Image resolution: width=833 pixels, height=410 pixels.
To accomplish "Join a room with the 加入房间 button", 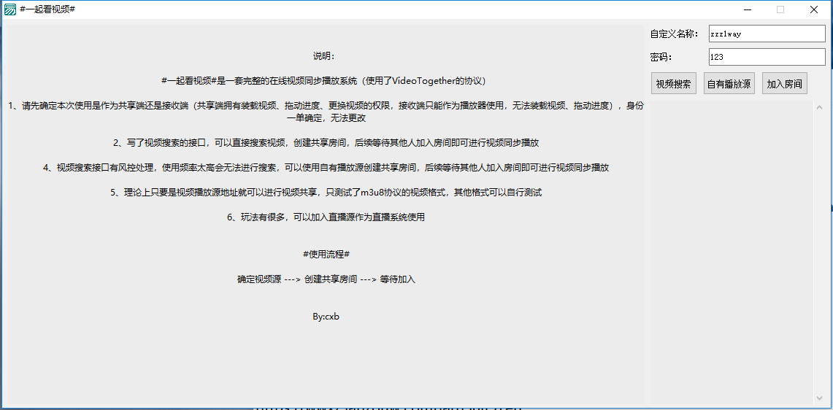I will (784, 84).
